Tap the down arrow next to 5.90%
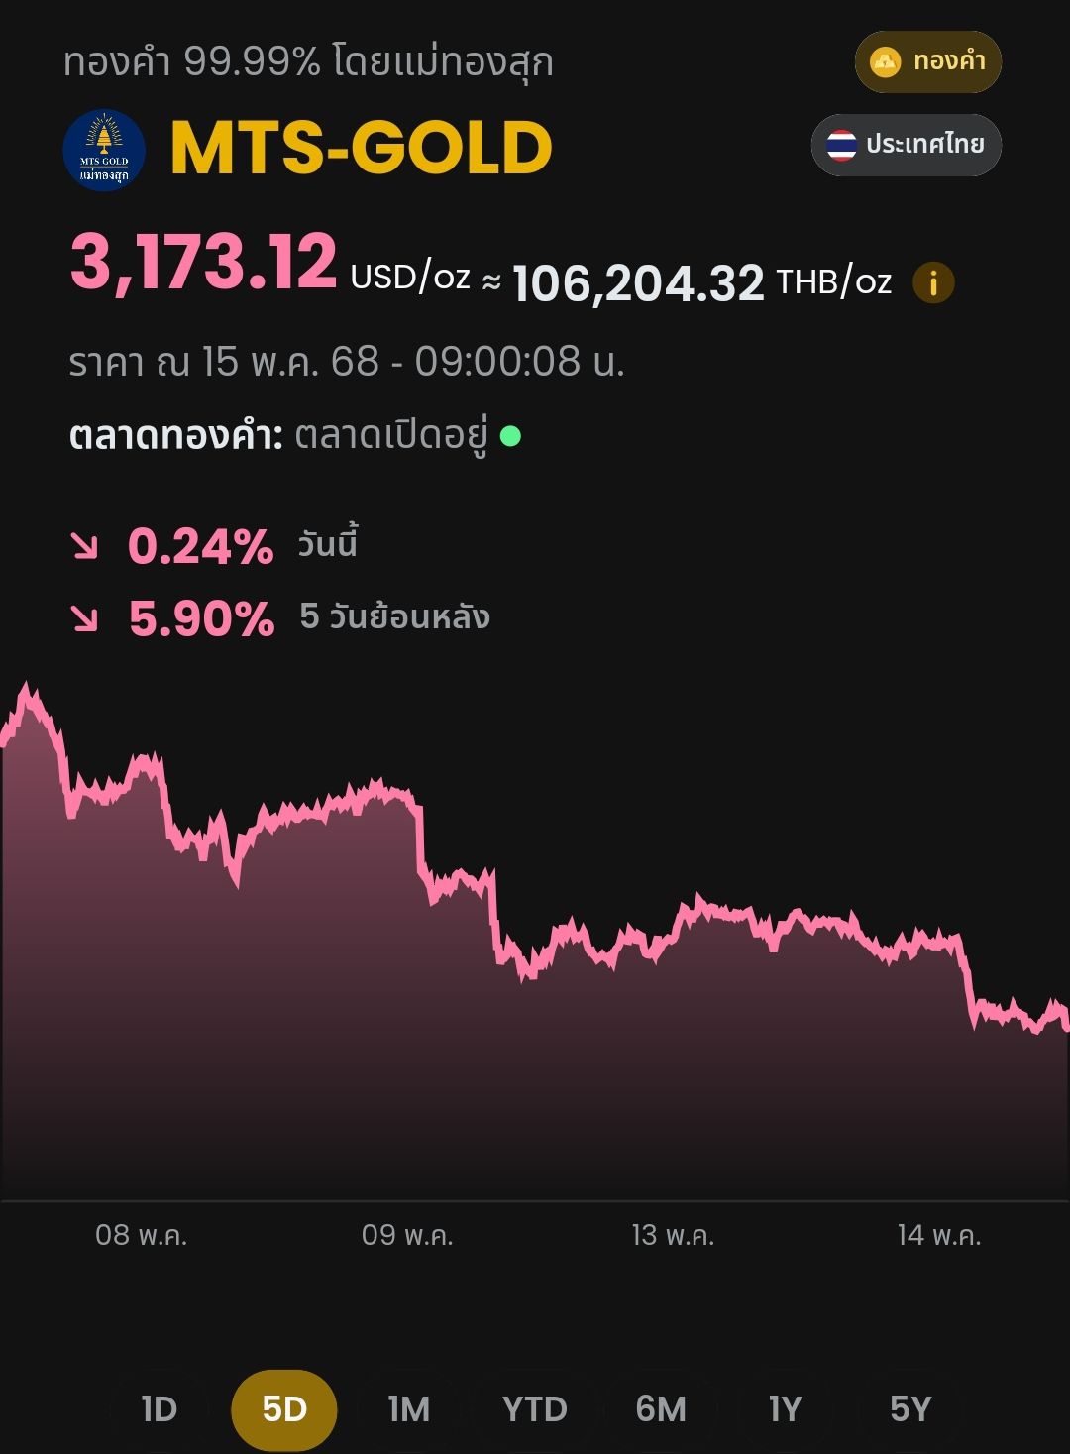Screen dimensions: 1070x1454 tap(85, 618)
